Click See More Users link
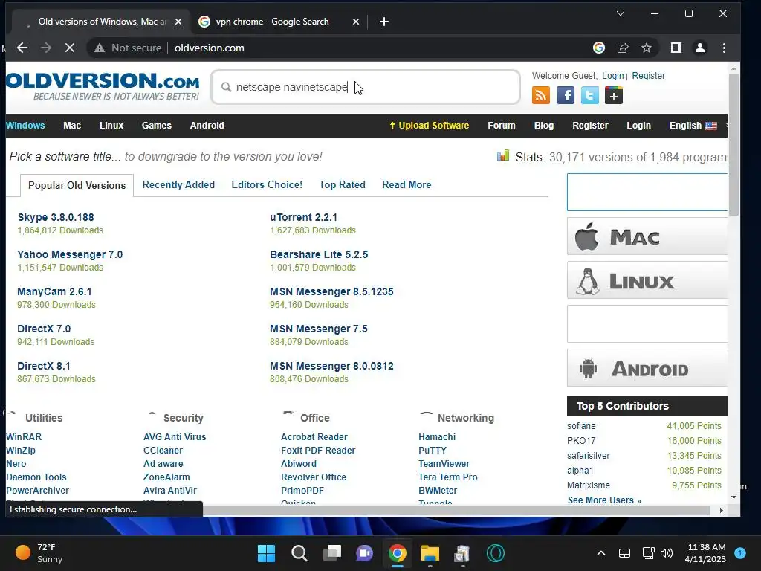 tap(604, 500)
